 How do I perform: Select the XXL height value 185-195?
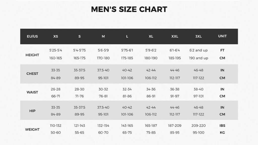point(175,58)
